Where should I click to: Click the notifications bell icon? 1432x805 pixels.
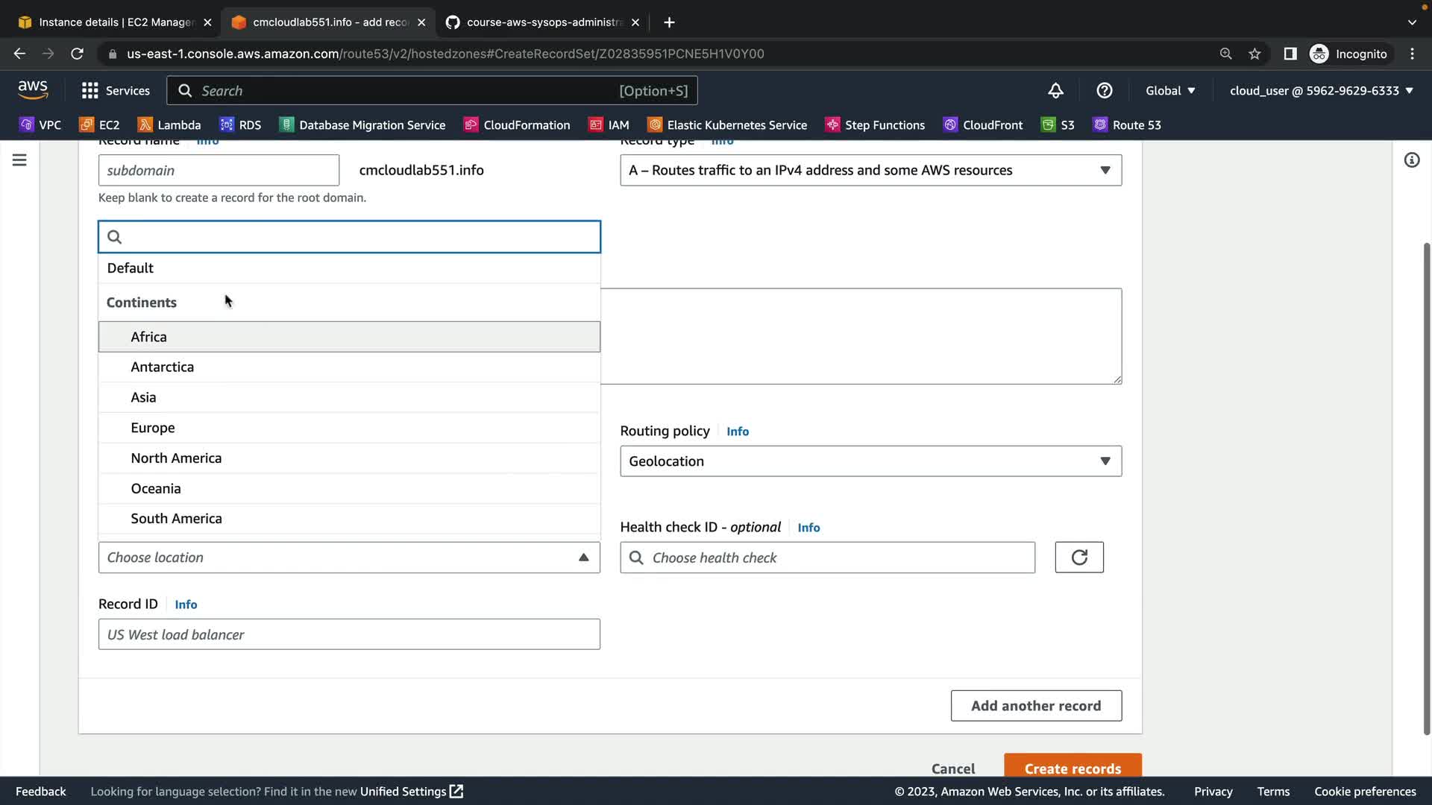pos(1055,91)
